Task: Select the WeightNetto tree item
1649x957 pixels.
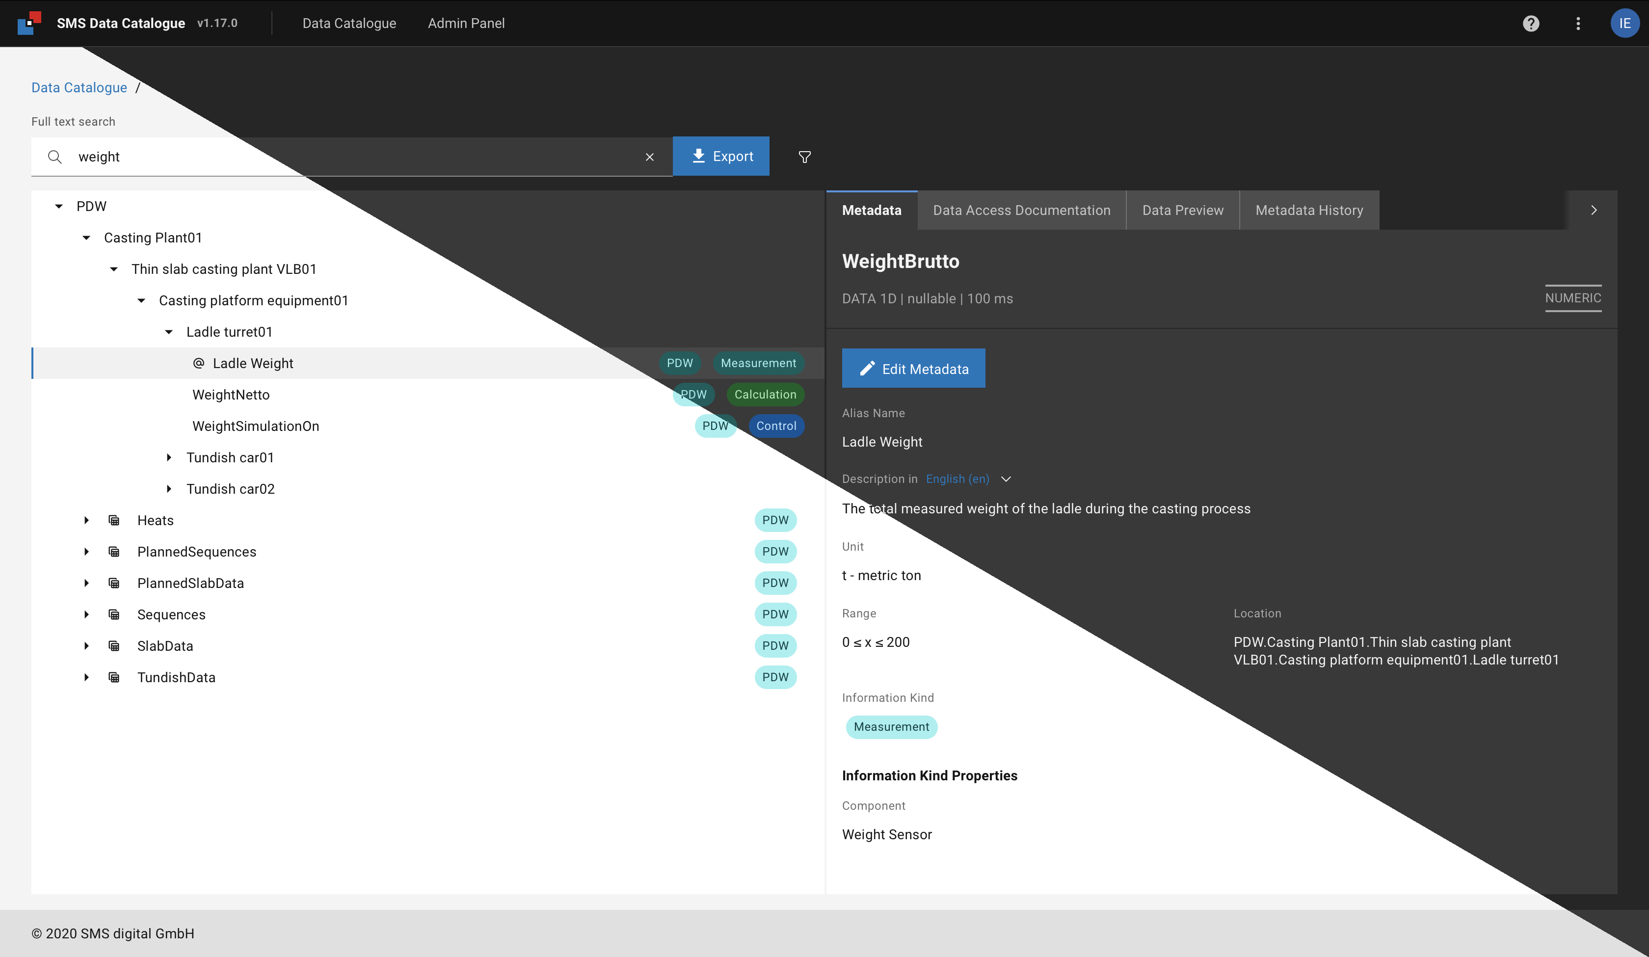Action: coord(231,395)
